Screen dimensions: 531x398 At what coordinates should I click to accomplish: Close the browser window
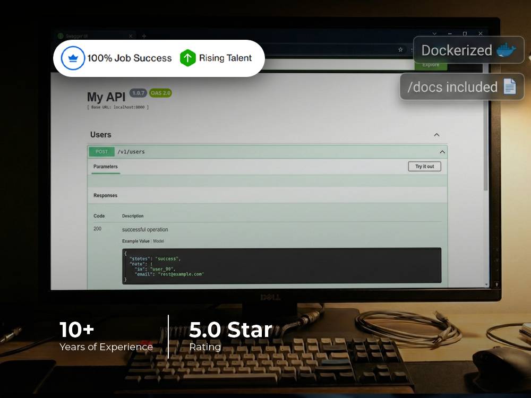point(480,33)
